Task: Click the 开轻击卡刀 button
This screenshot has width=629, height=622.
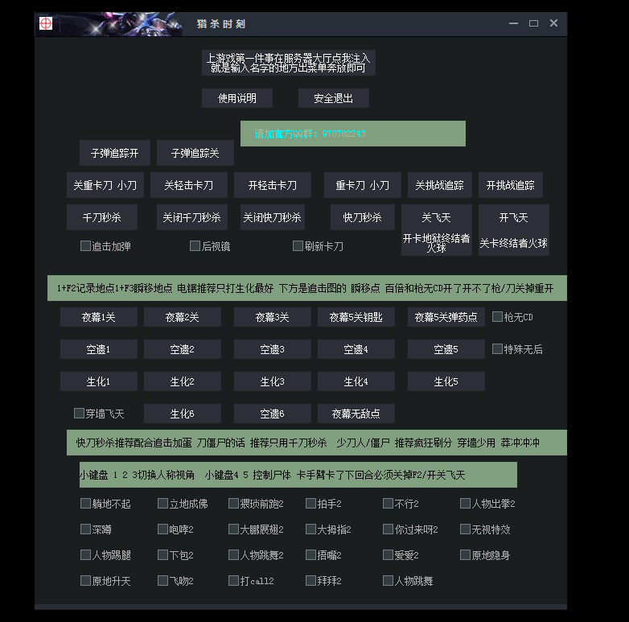Action: [x=273, y=185]
